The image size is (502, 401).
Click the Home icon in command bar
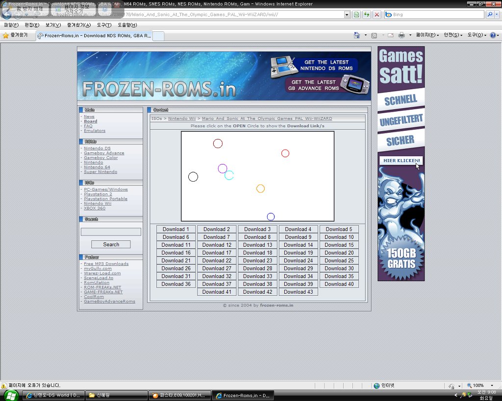[357, 35]
